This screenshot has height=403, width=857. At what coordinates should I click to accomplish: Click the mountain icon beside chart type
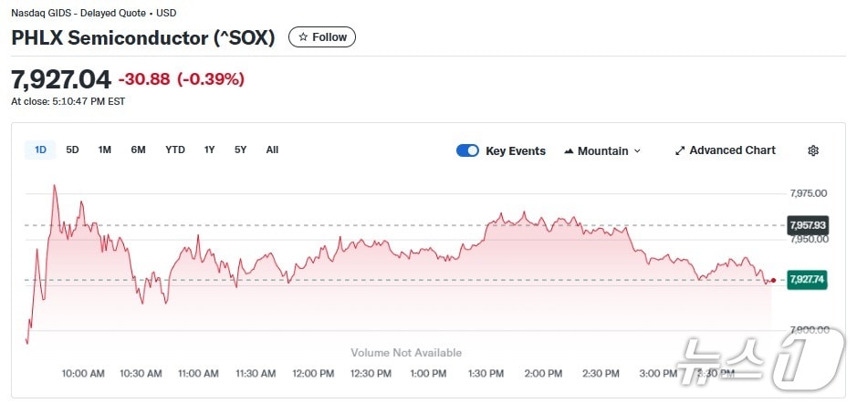pyautogui.click(x=570, y=150)
